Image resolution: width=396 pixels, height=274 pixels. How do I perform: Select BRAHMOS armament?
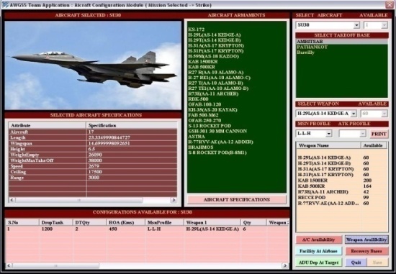[x=201, y=147]
